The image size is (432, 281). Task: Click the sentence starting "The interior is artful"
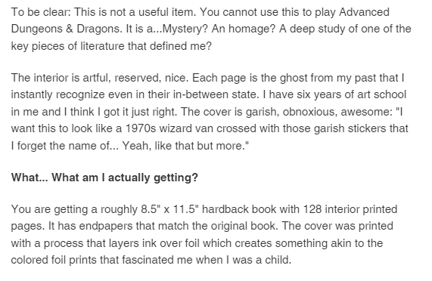pyautogui.click(x=100, y=78)
